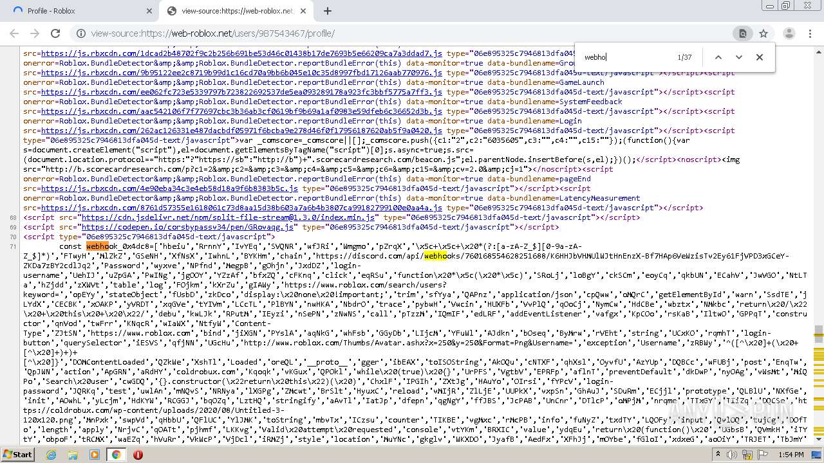This screenshot has height=463, width=824.
Task: Close the find bar
Action: tap(760, 57)
